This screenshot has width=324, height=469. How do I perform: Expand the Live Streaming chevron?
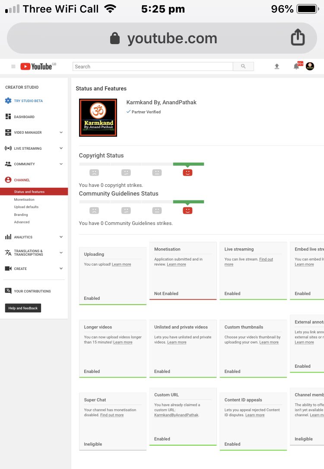tap(61, 148)
